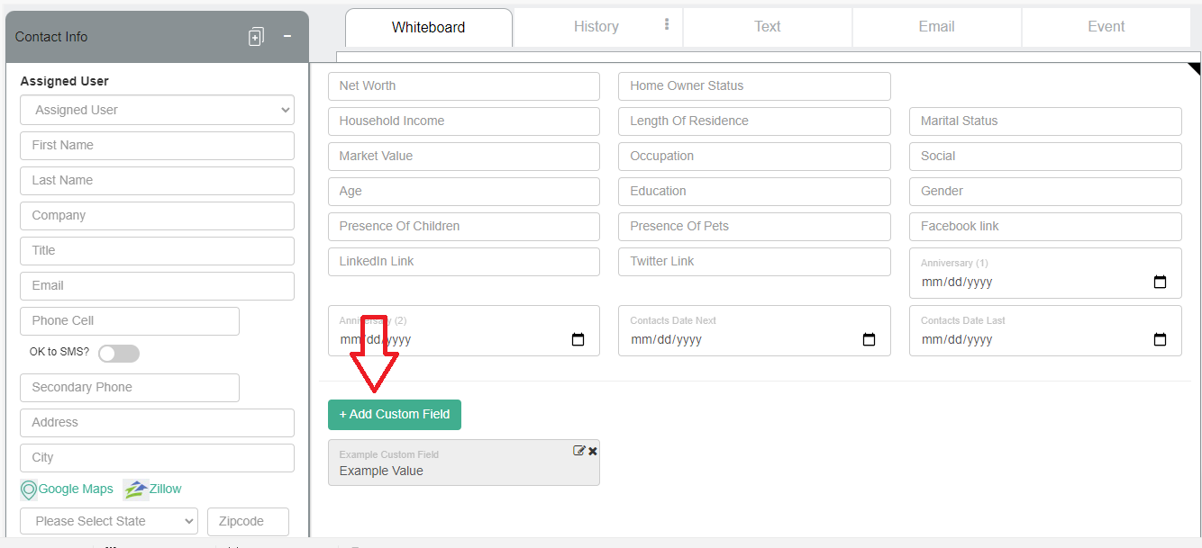Select the Text tab

point(767,26)
